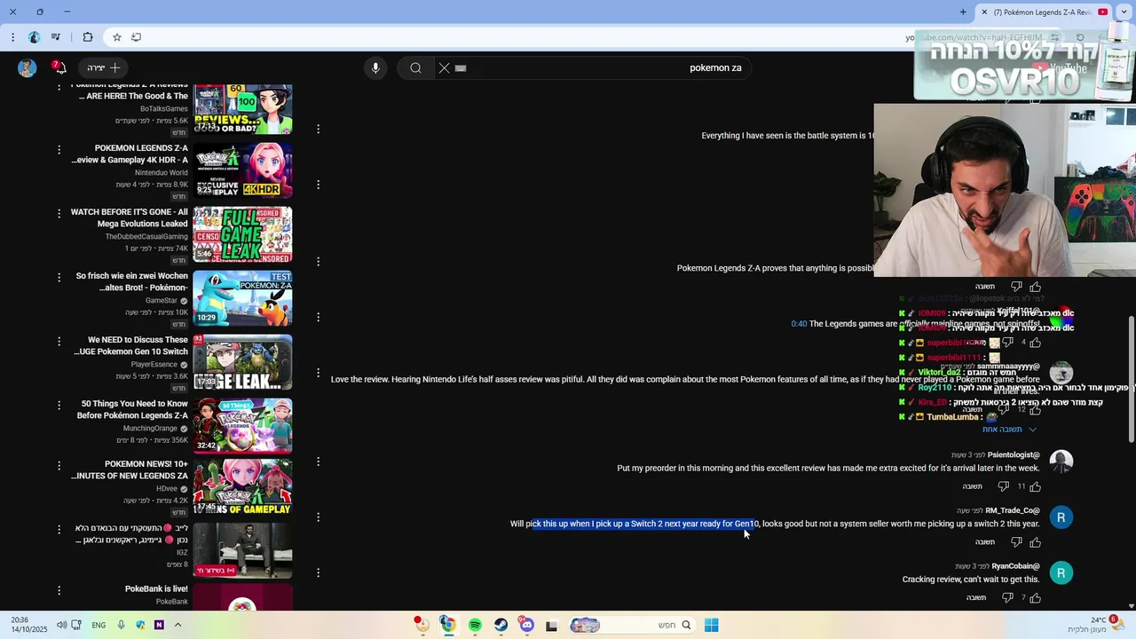Dislike the Psientologist comment

tap(1004, 486)
